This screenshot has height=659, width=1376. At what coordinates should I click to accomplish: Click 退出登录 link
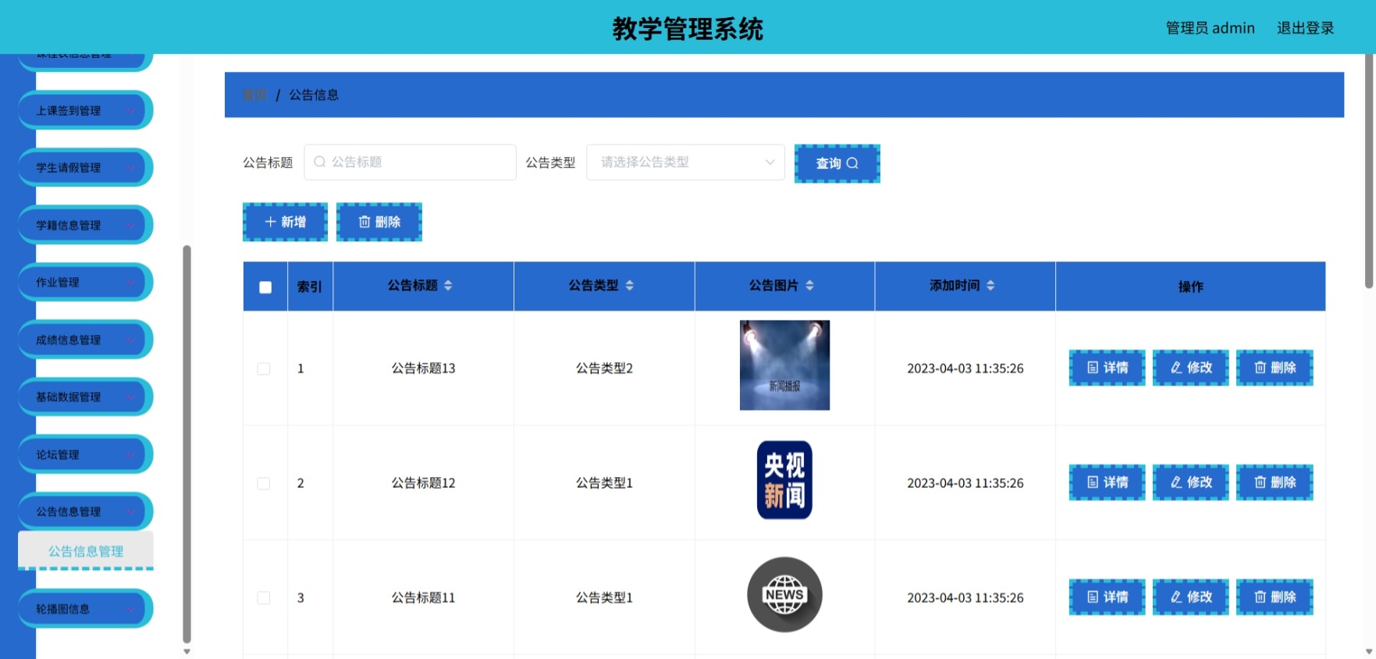[x=1305, y=28]
